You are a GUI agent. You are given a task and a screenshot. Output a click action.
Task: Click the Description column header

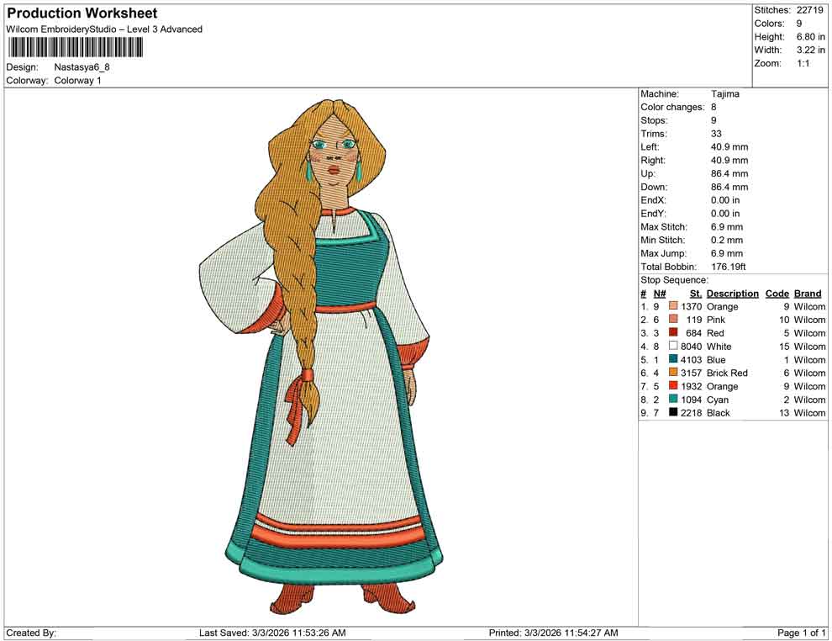pyautogui.click(x=732, y=293)
